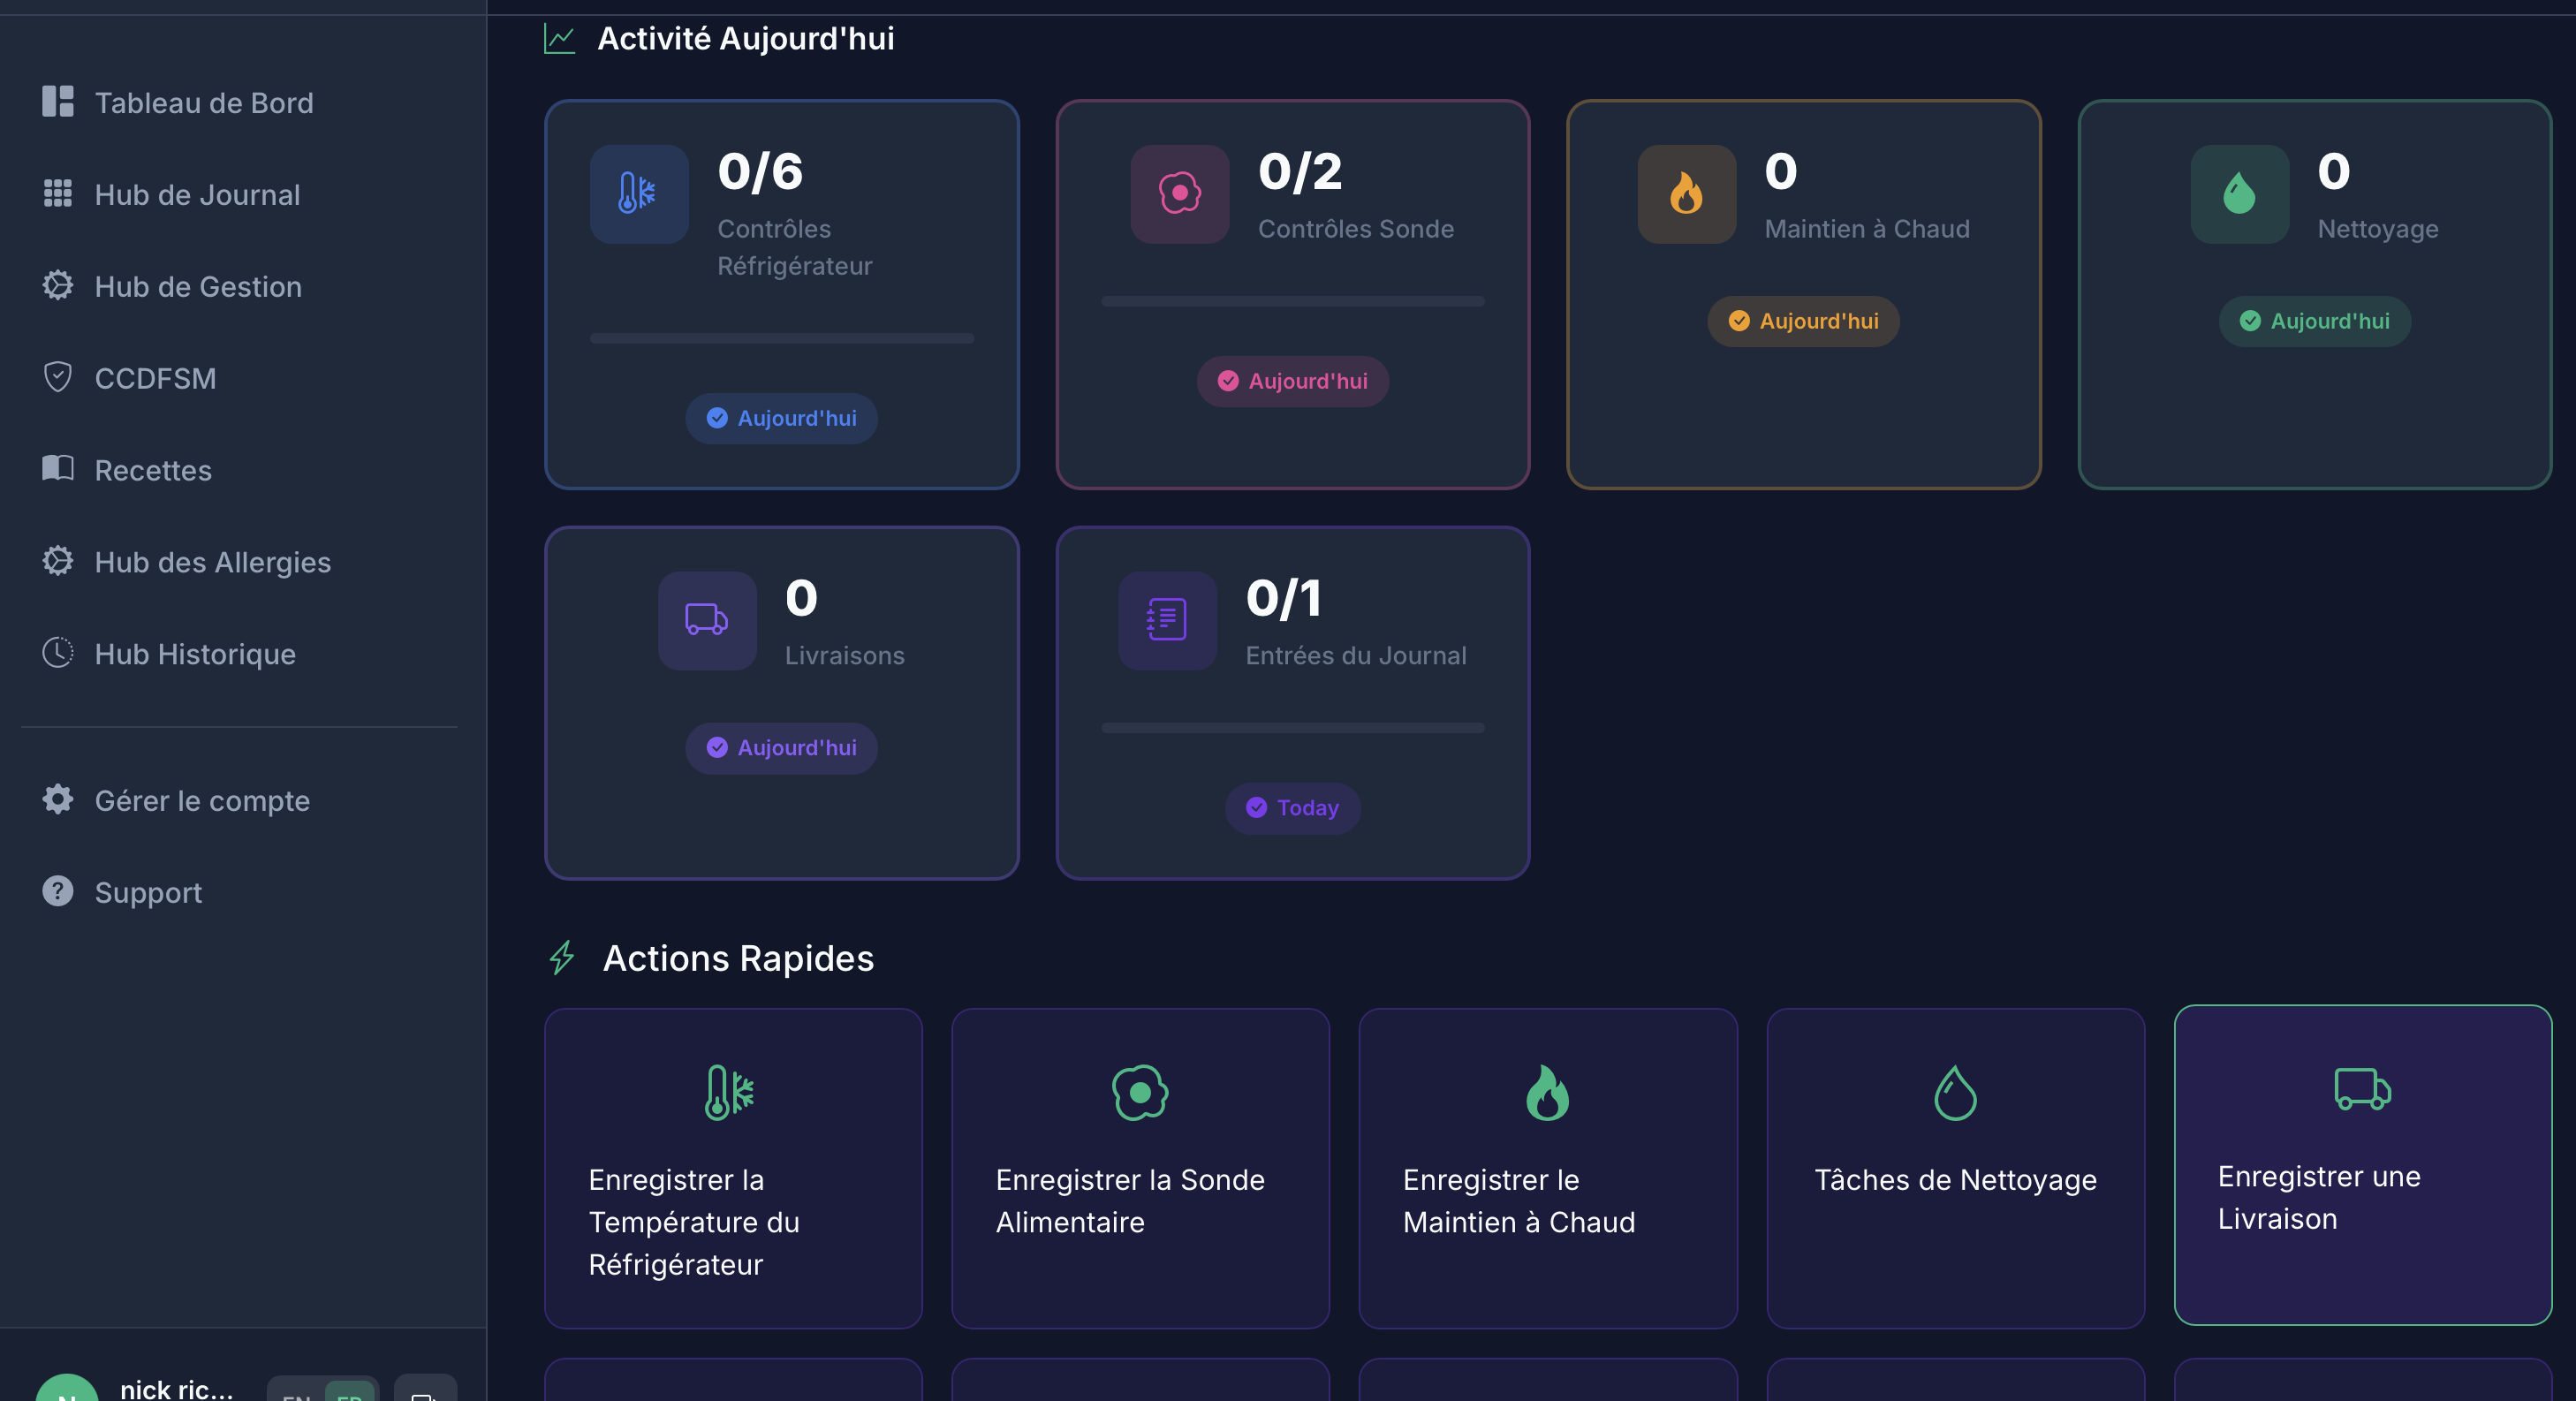Click the flame icon for Enregistrer le Maintien à Chaud

[1547, 1092]
